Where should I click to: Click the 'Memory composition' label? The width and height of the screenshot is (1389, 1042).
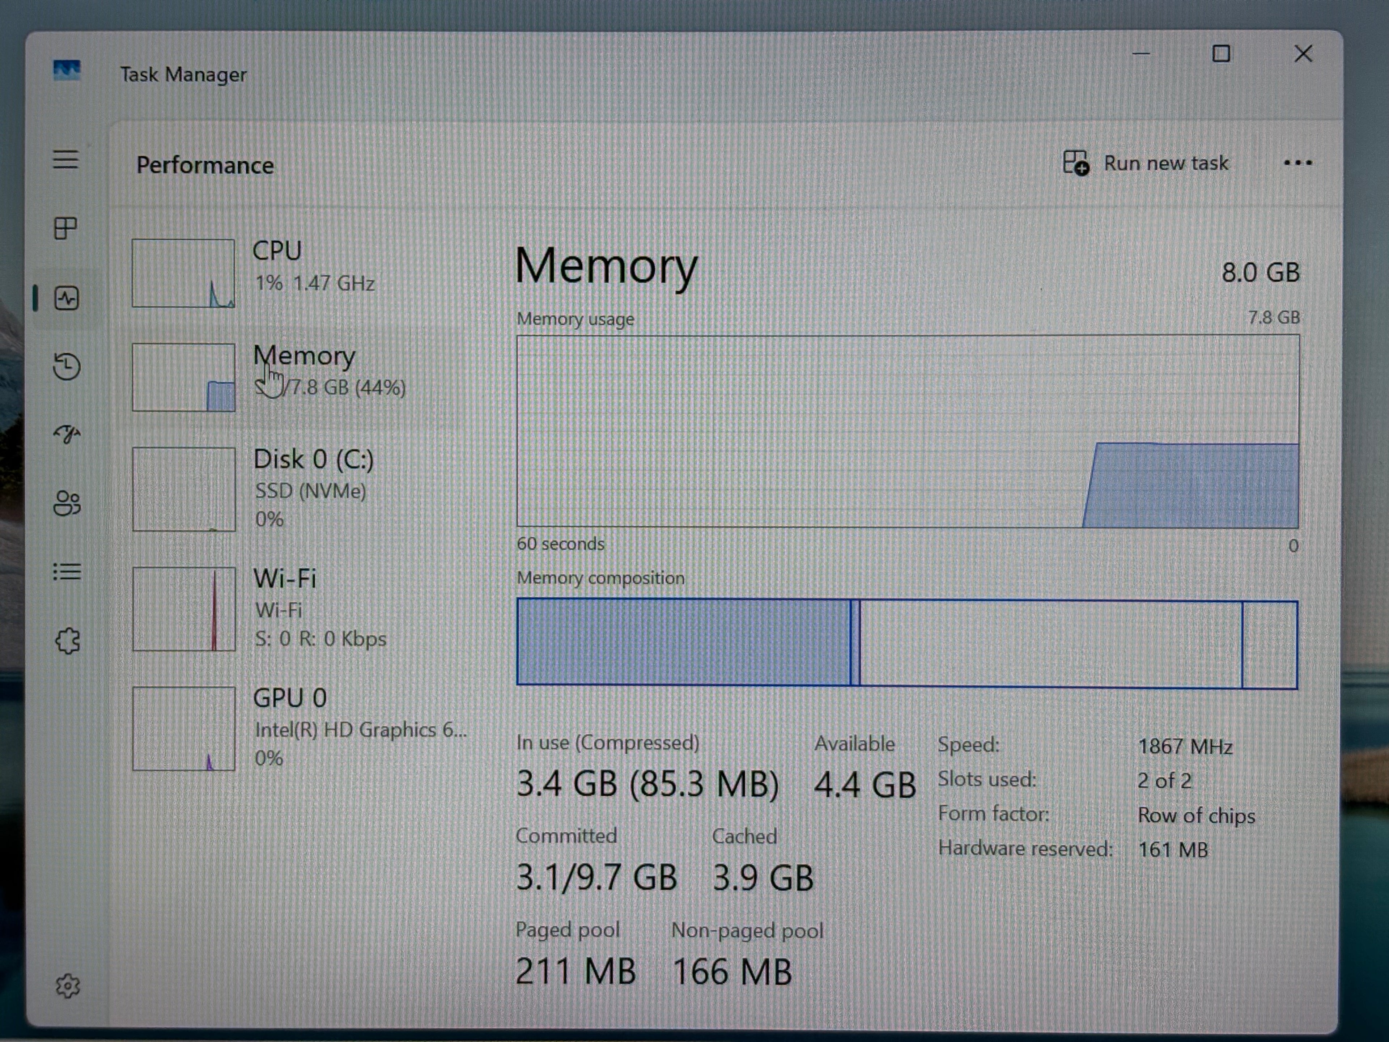[x=600, y=578]
